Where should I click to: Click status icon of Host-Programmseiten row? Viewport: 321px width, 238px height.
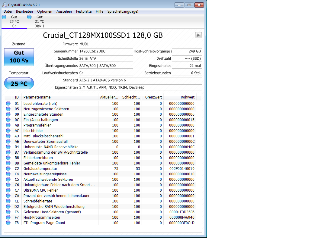pyautogui.click(x=8, y=217)
